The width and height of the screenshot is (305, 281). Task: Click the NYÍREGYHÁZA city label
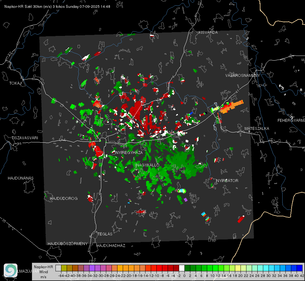pos(129,152)
